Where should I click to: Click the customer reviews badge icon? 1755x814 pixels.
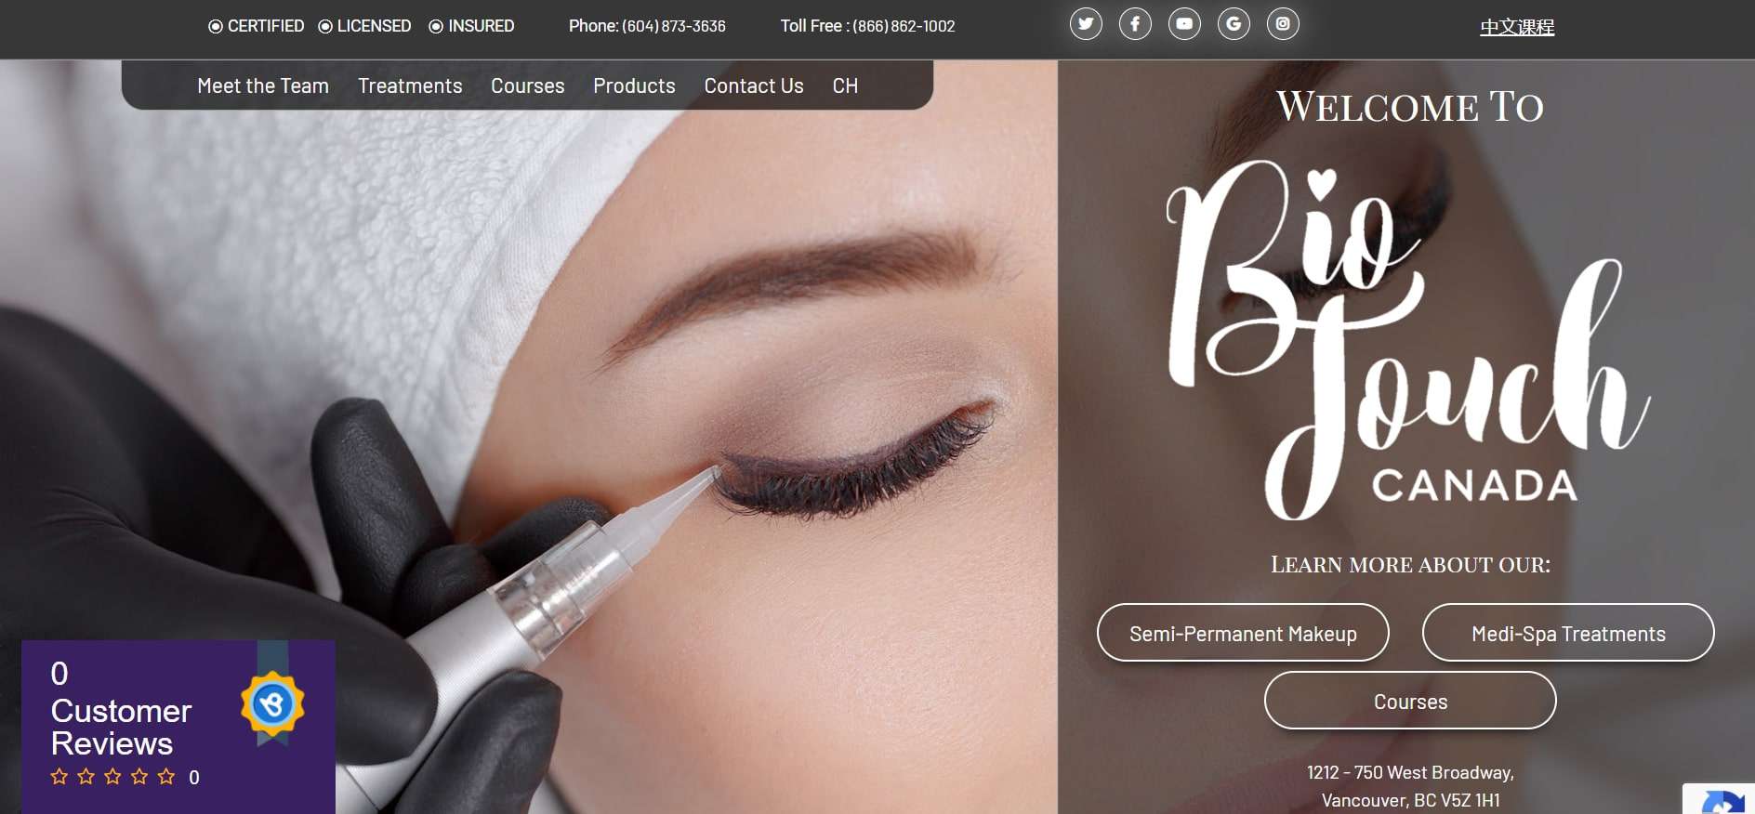[x=272, y=702]
